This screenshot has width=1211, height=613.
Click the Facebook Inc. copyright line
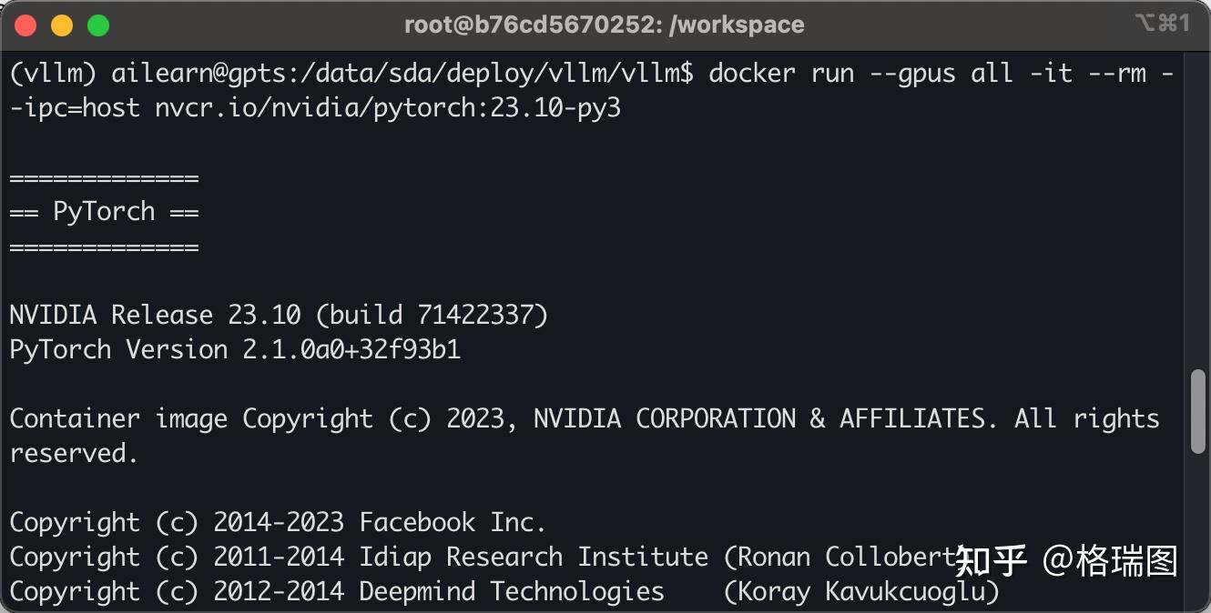(x=277, y=523)
